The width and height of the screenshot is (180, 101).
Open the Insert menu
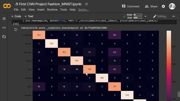tap(41, 10)
